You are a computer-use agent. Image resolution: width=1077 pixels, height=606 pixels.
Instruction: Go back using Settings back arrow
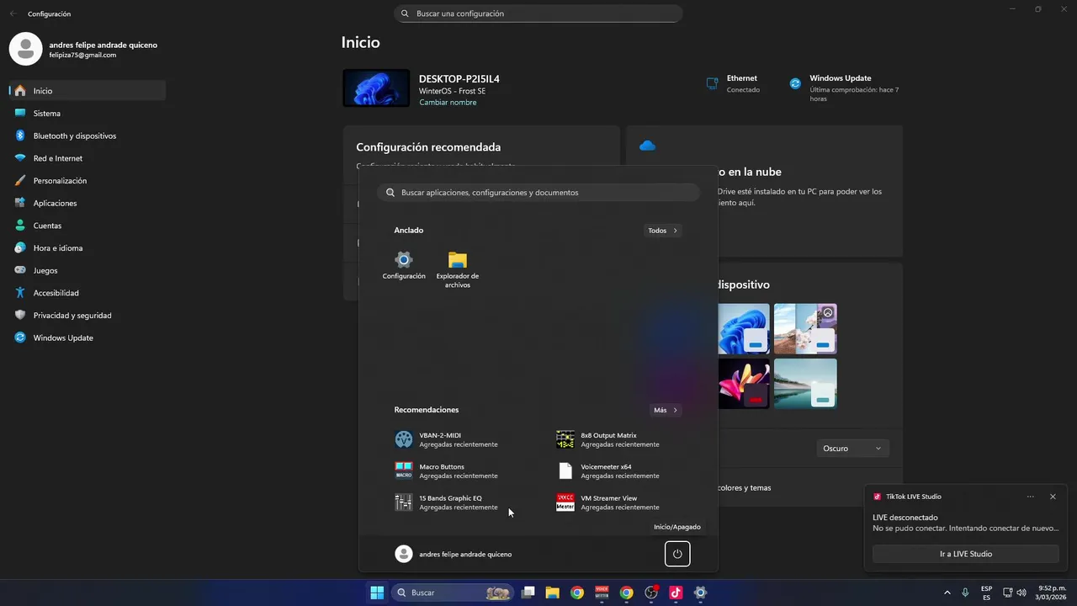pos(13,13)
